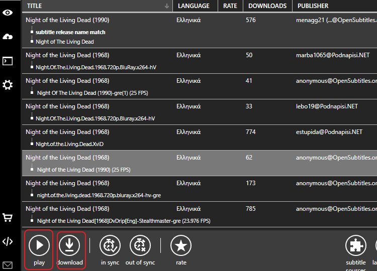The width and height of the screenshot is (377, 271).
Task: Select the 'subtitle release name match' entry
Action: (70, 32)
